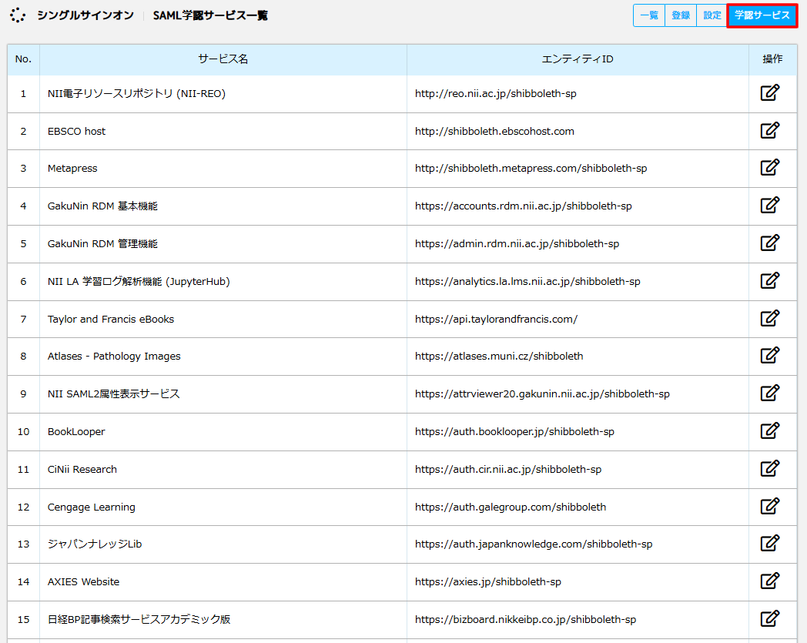Viewport: 807px width, 643px height.
Task: Click NII SAML2属性表示サービス name
Action: 114,394
